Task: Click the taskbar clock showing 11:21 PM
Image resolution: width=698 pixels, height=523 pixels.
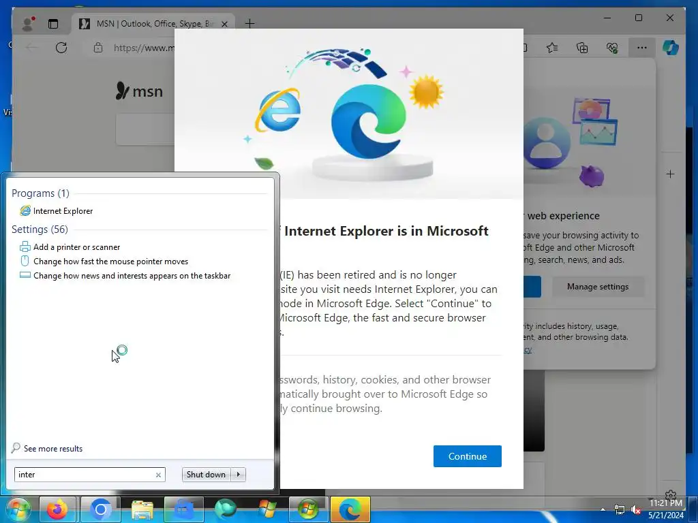Action: point(666,503)
